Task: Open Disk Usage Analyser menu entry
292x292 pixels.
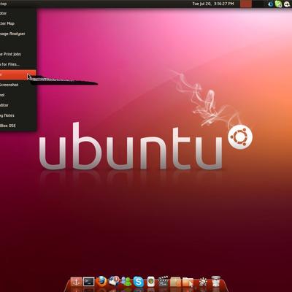Action: pos(18,34)
